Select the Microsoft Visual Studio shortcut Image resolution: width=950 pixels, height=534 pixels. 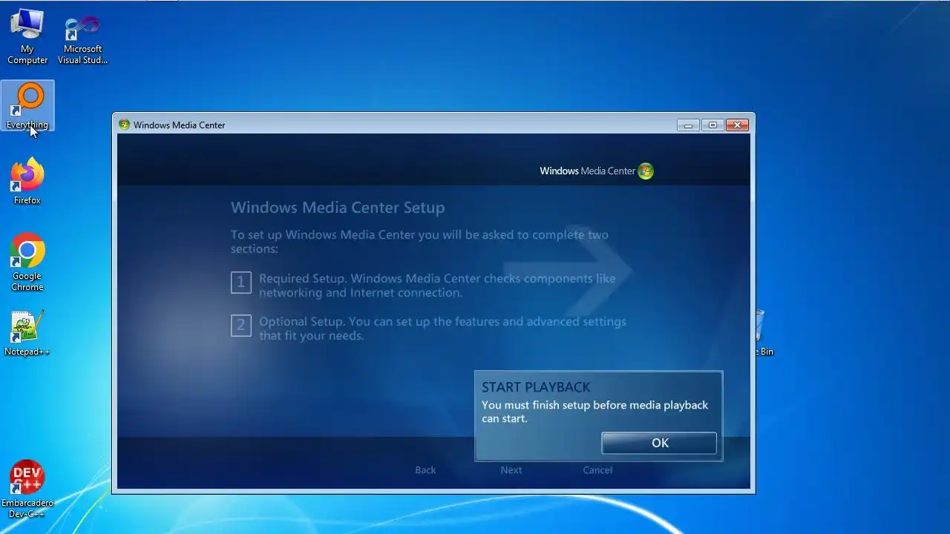click(x=82, y=40)
